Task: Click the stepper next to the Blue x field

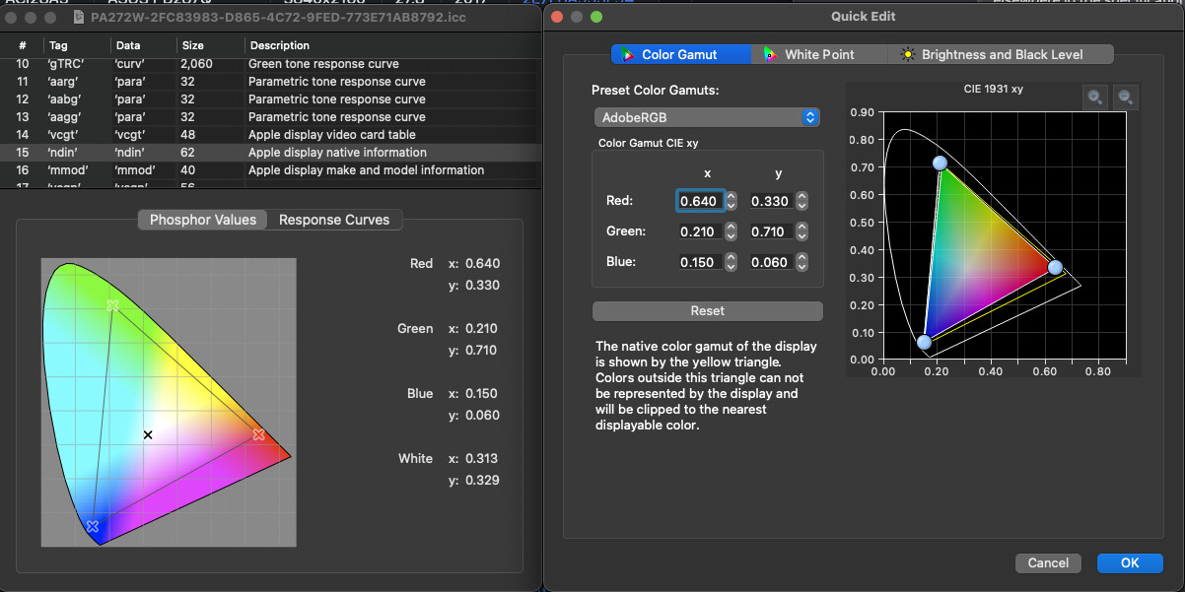Action: click(731, 263)
